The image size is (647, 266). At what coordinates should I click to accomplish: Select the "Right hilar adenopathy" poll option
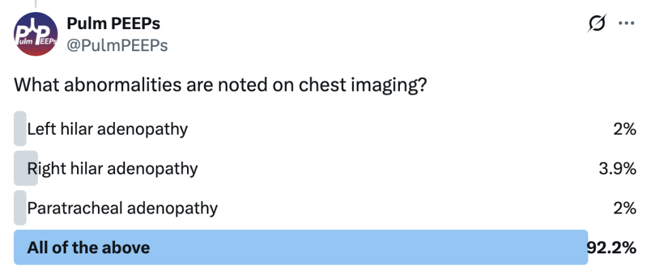[112, 169]
